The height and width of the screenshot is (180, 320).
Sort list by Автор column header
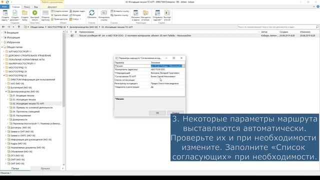pyautogui.click(x=264, y=32)
